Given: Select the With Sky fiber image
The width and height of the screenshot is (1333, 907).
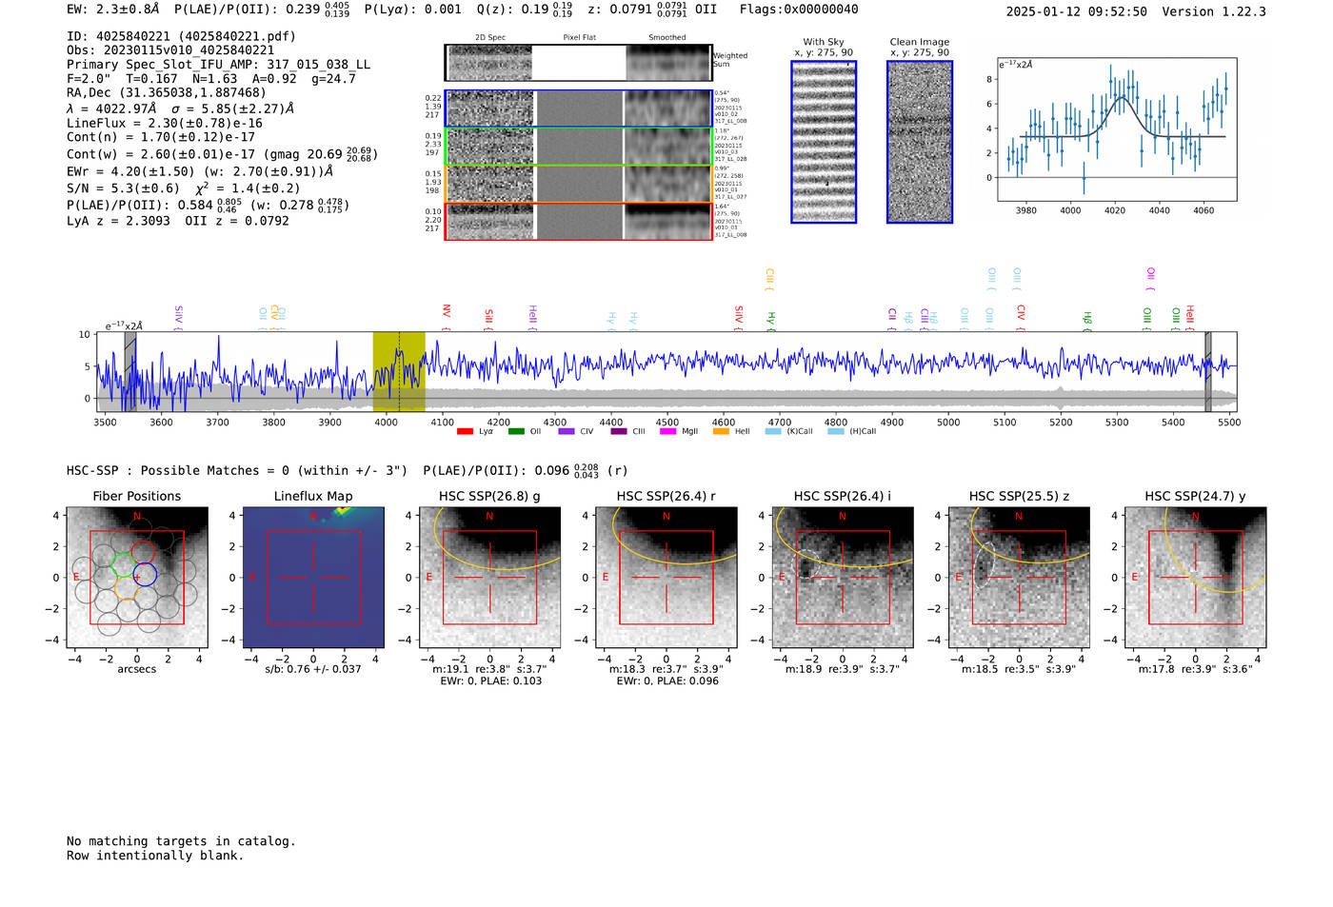Looking at the screenshot, I should click(824, 142).
